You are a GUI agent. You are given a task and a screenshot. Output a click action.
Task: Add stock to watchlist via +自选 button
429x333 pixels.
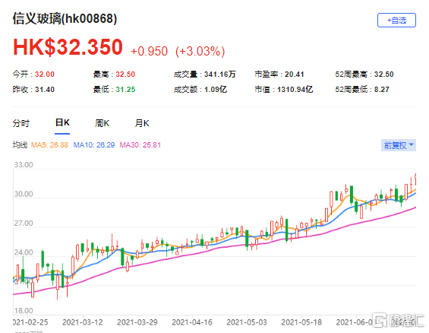point(396,21)
